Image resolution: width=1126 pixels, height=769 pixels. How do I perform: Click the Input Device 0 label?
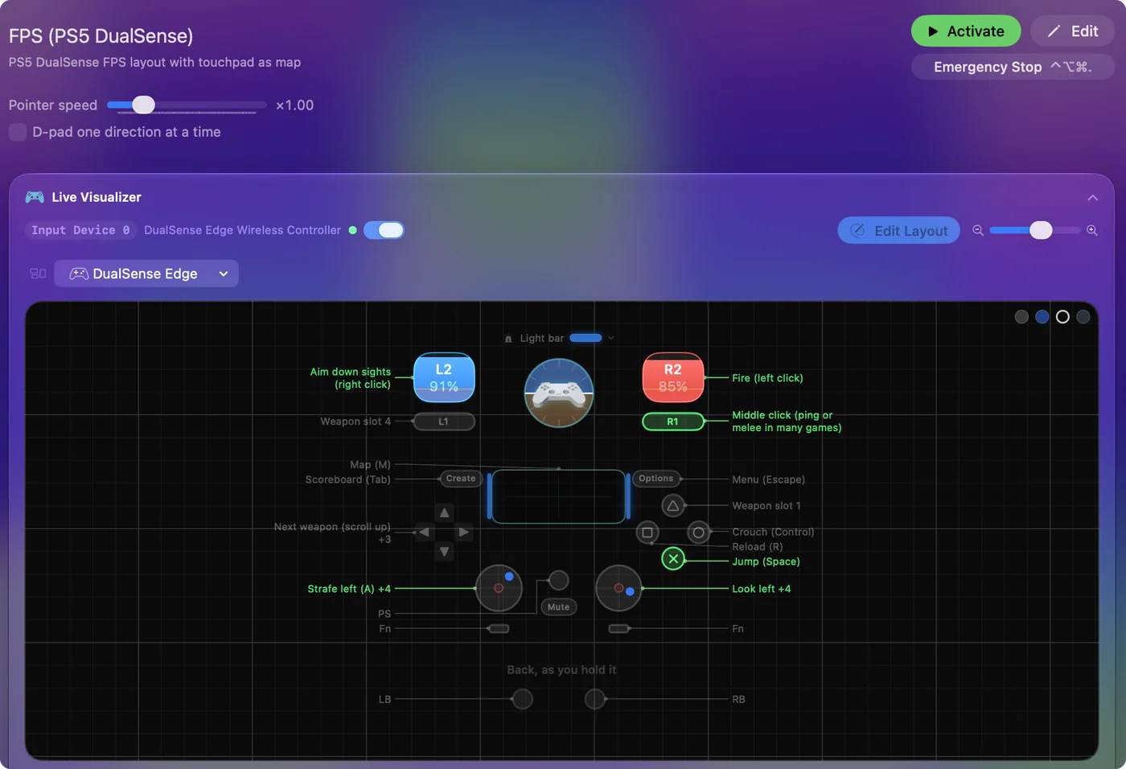coord(80,230)
